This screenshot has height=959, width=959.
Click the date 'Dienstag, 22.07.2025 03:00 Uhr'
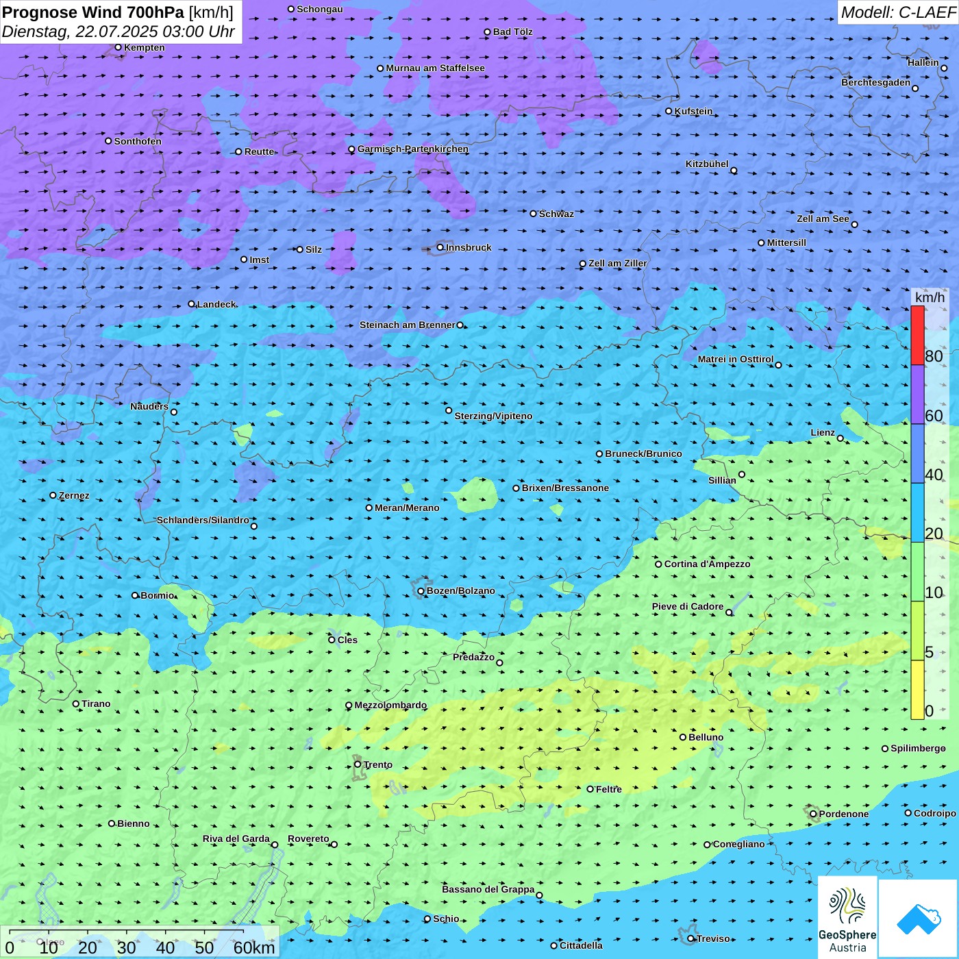[119, 32]
